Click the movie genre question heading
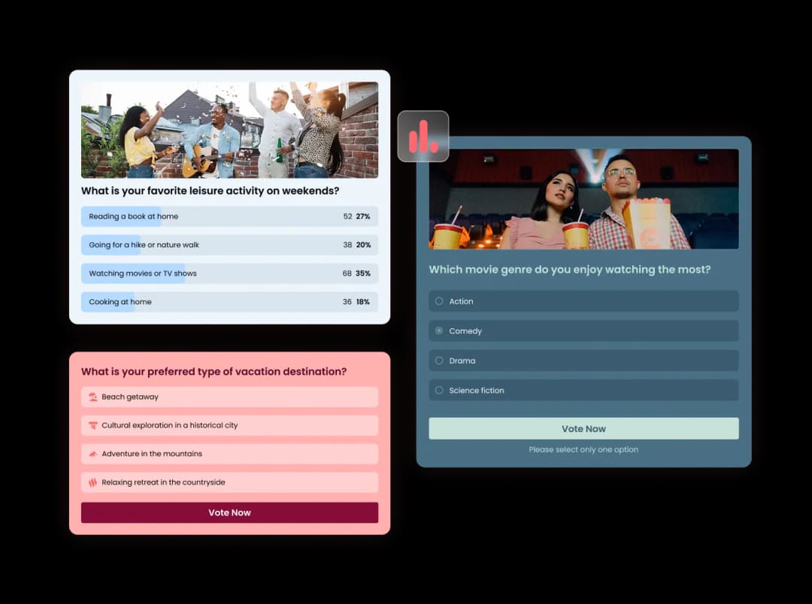The image size is (812, 604). tap(570, 270)
